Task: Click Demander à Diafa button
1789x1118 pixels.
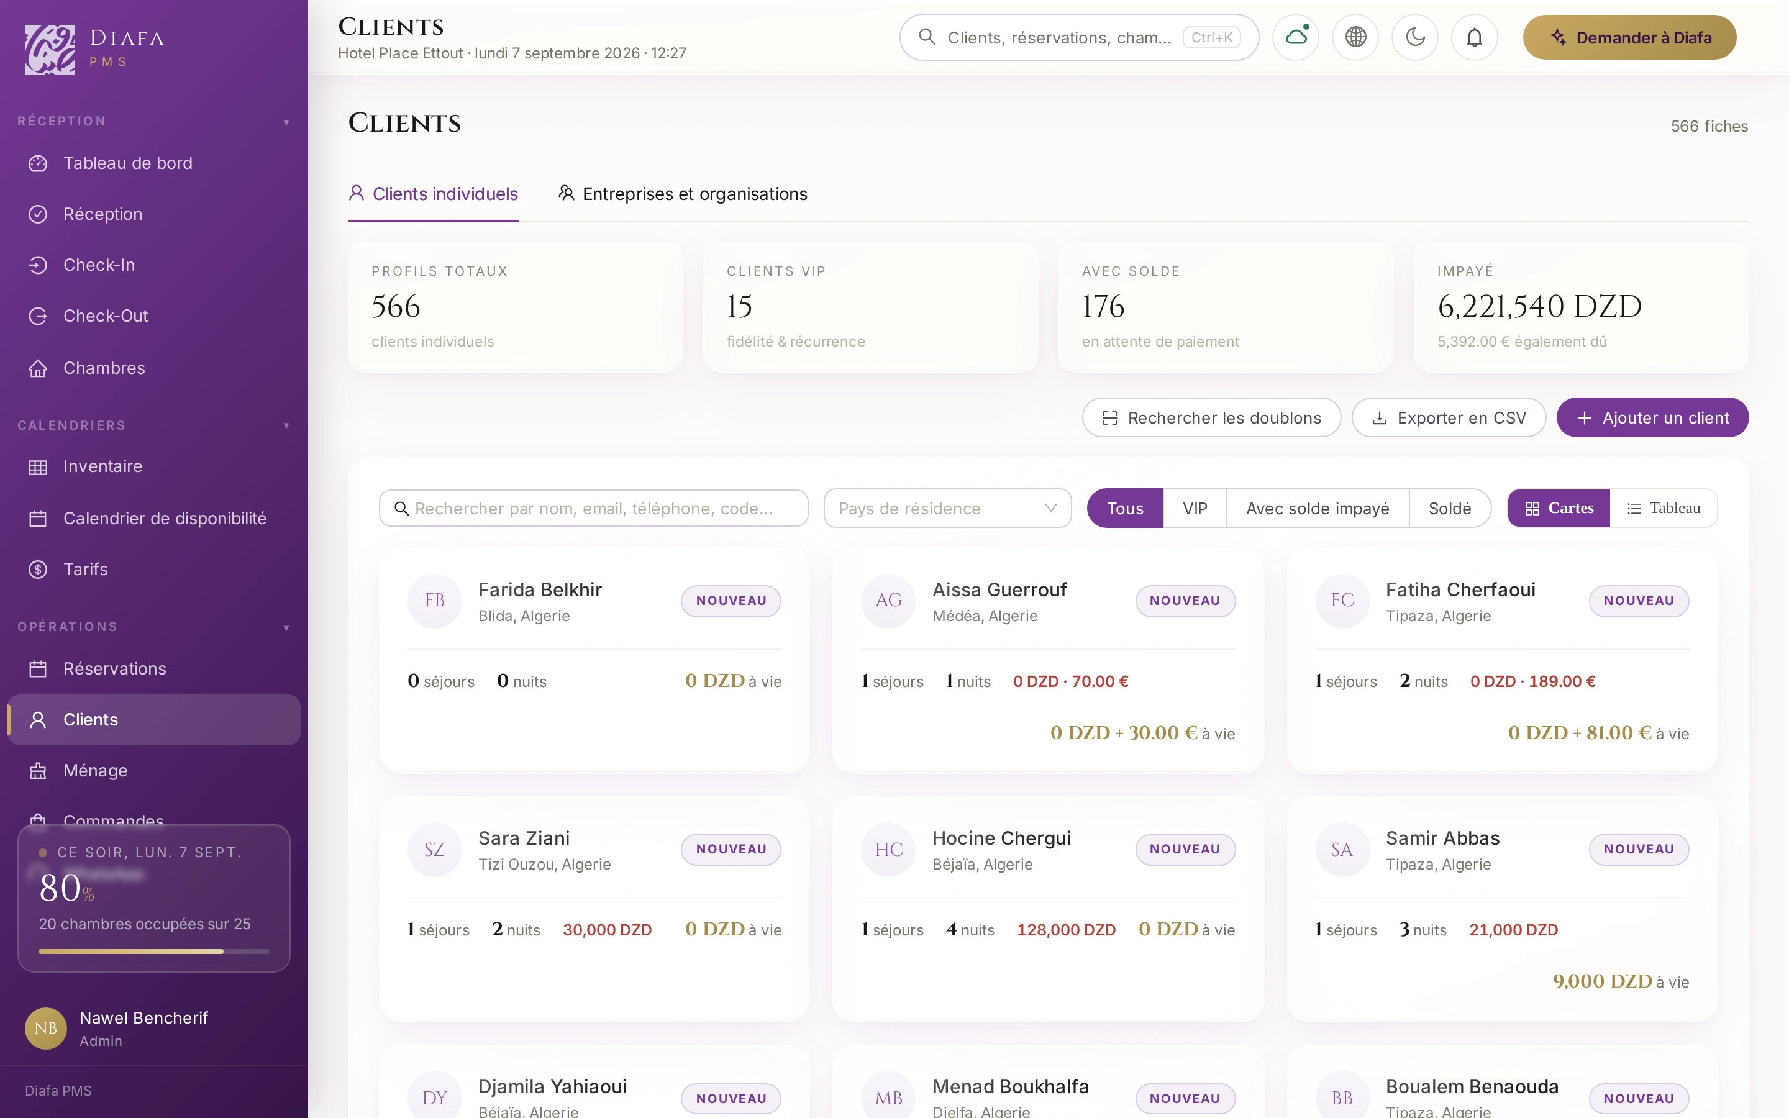Action: pos(1630,37)
